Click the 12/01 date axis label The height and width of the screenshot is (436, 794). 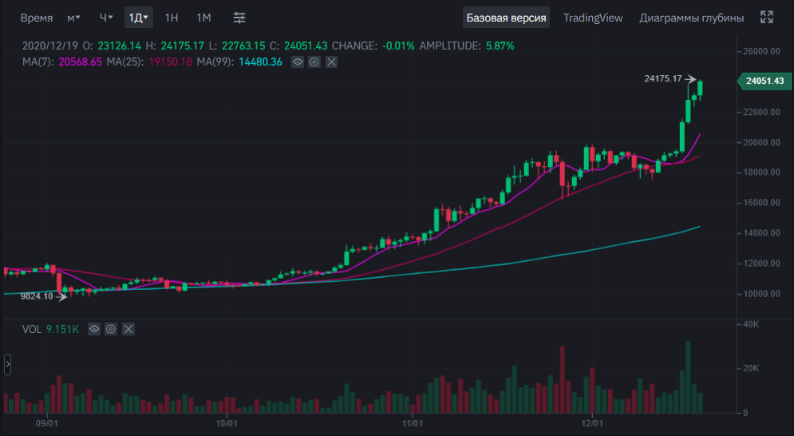tap(592, 422)
